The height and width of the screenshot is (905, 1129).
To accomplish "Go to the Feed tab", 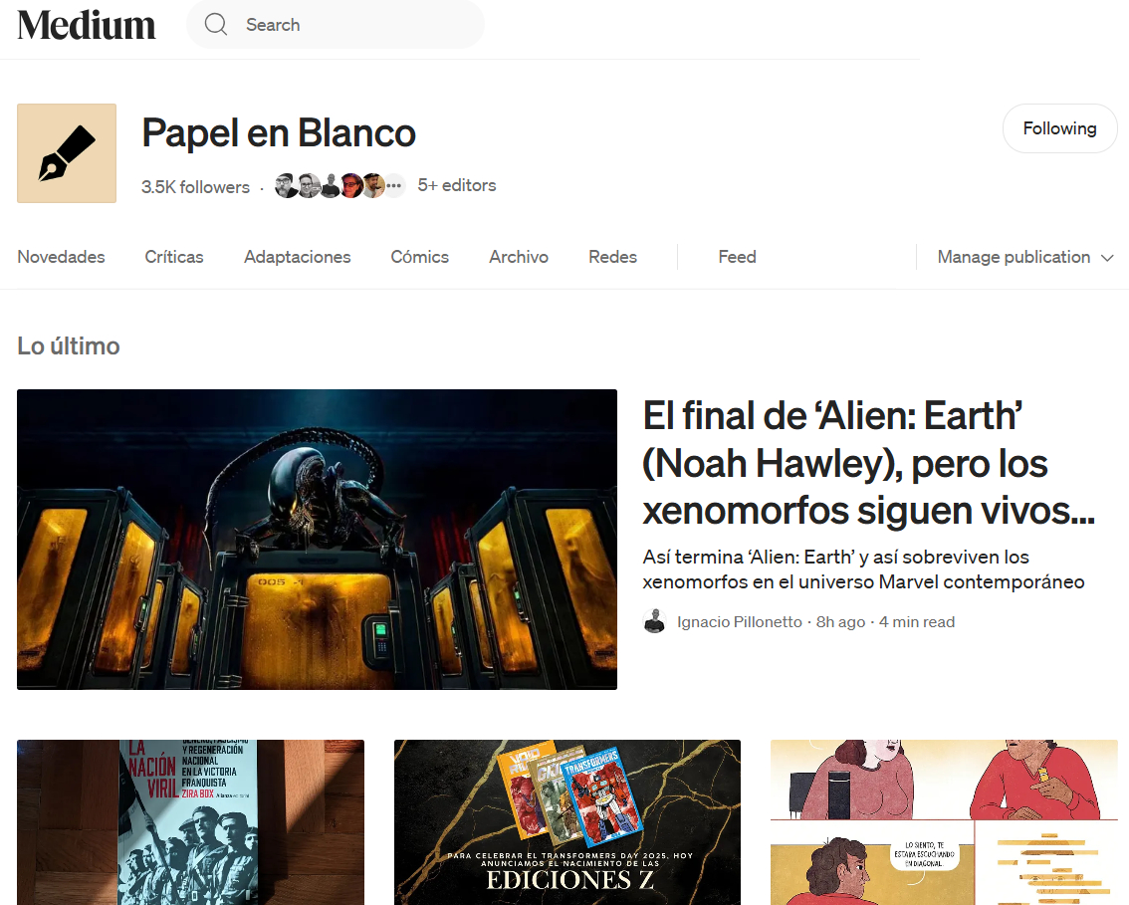I will 738,257.
